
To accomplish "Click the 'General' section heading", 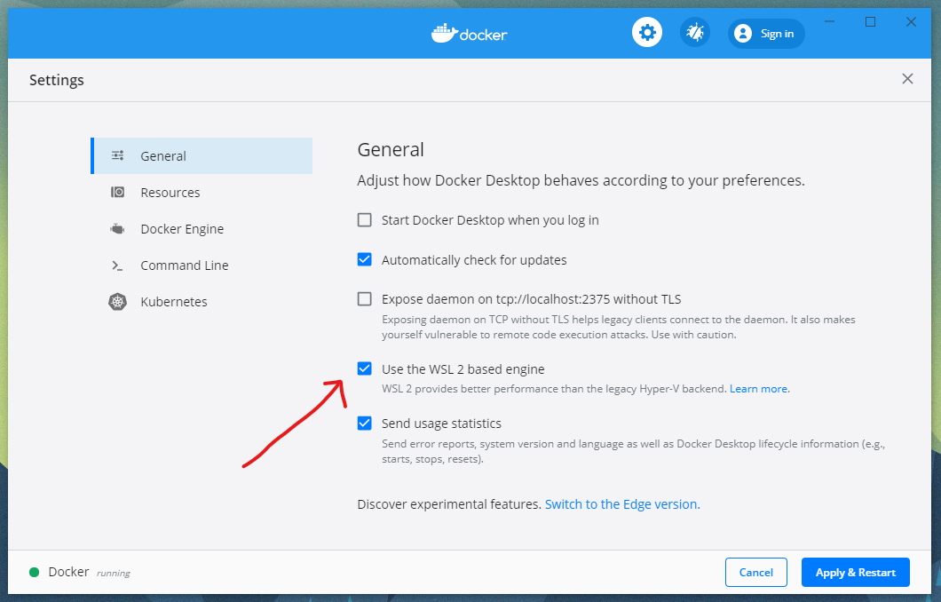I will coord(391,149).
